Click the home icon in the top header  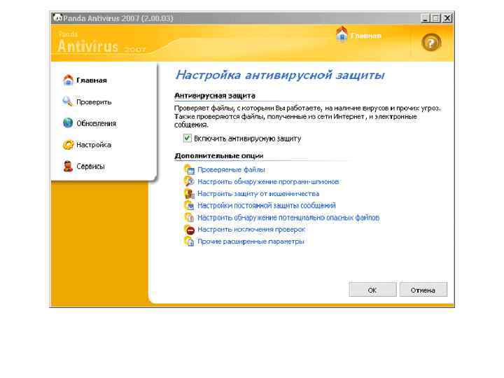point(342,34)
